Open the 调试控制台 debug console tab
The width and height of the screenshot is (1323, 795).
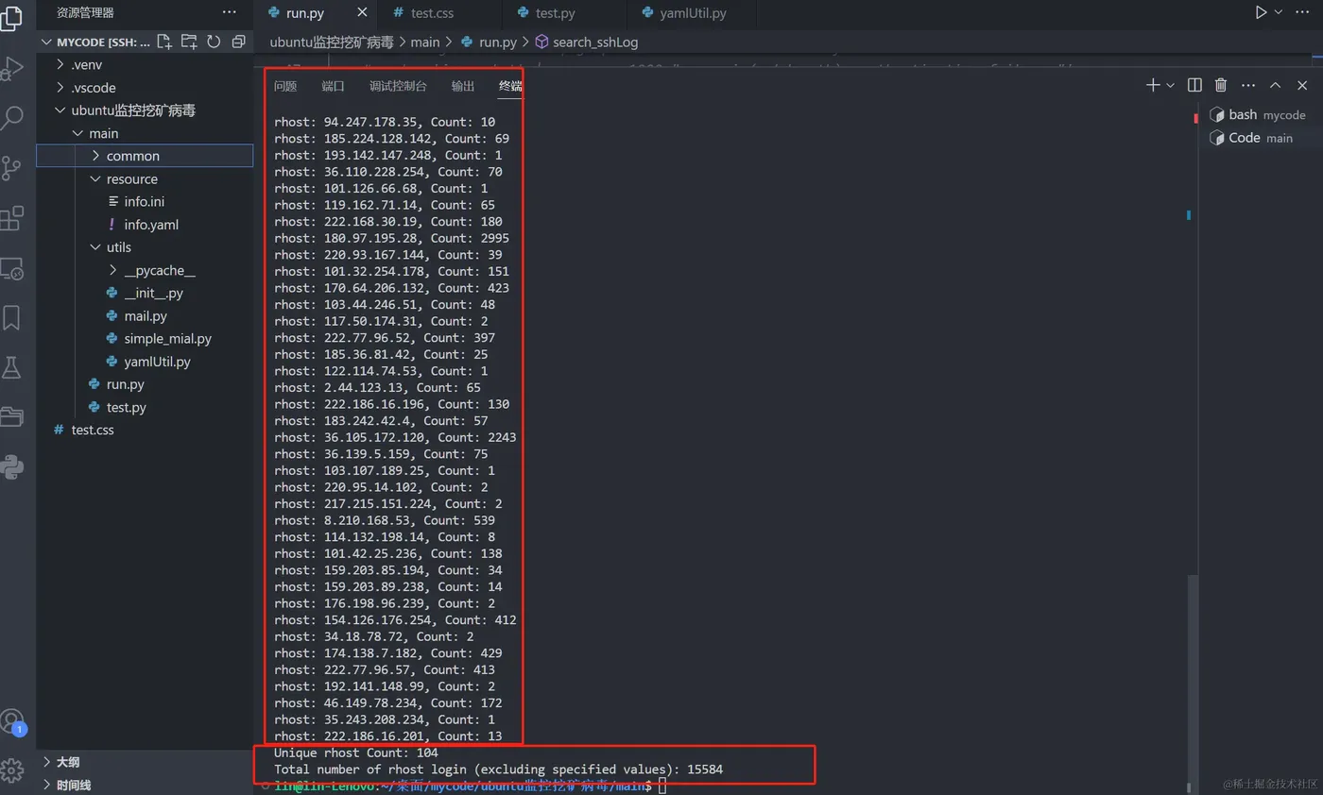point(398,86)
